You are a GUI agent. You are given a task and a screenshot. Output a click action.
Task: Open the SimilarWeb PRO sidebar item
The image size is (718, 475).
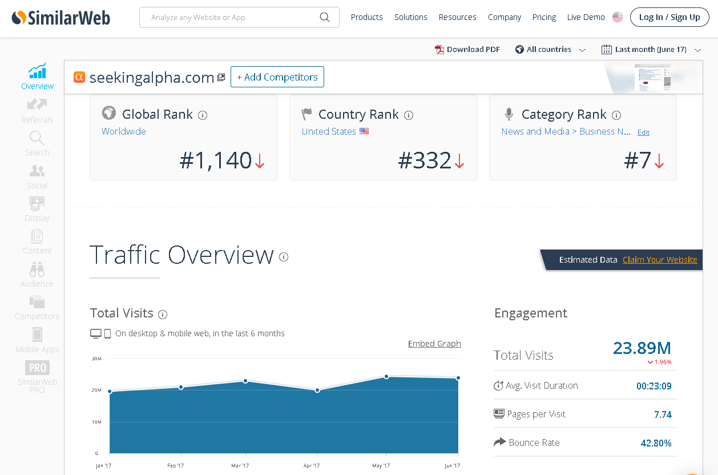coord(37,376)
